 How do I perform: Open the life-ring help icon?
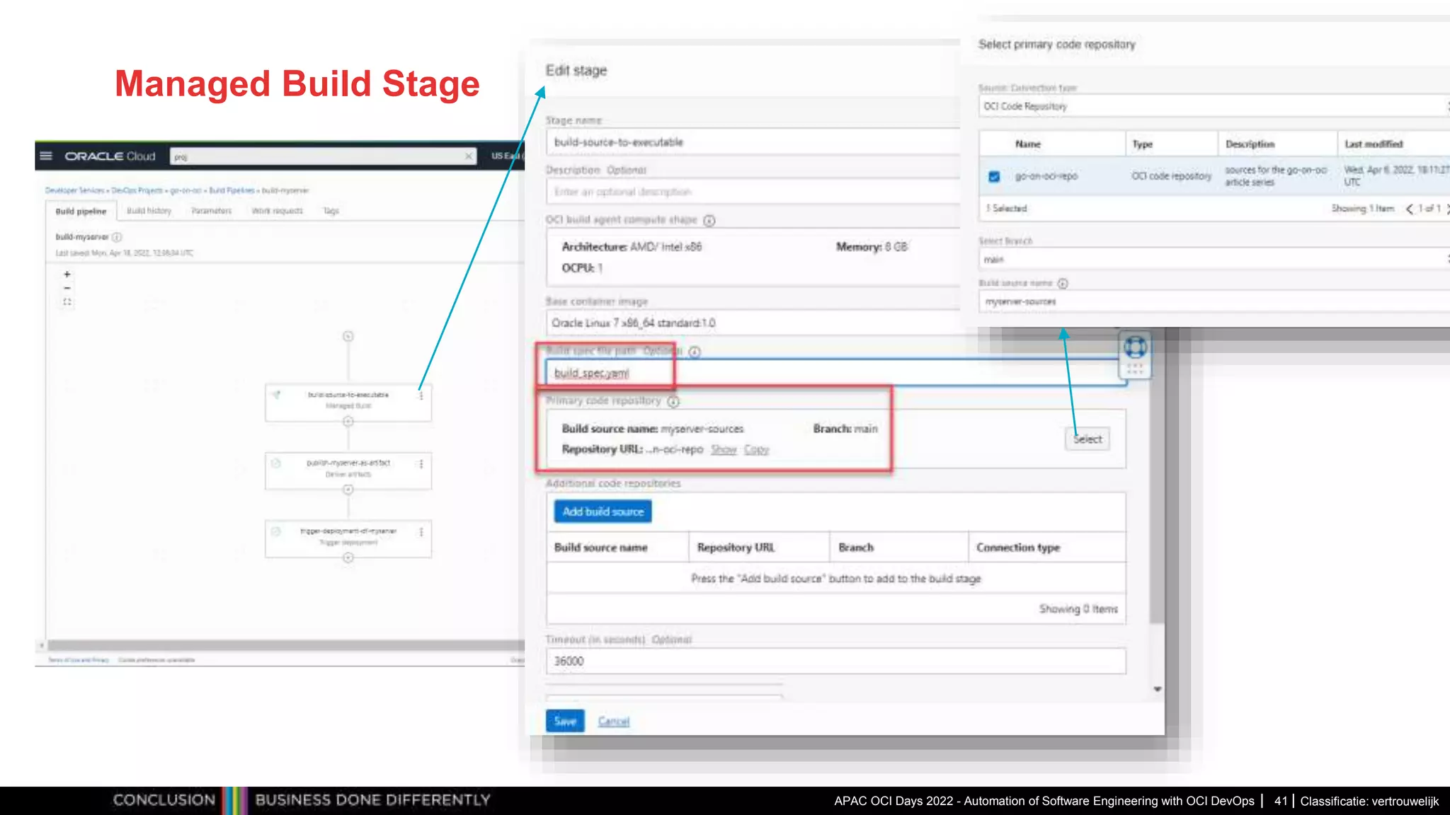point(1135,347)
